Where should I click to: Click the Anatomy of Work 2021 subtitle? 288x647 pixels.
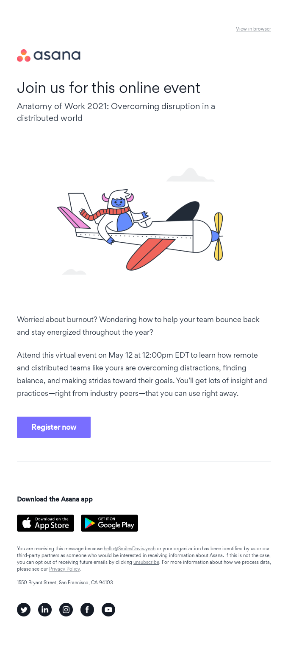coord(116,112)
